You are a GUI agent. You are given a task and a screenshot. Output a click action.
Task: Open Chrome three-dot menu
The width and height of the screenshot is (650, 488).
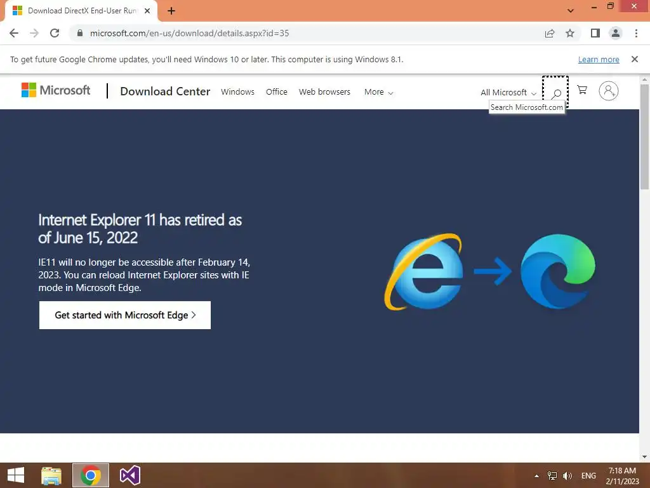pyautogui.click(x=636, y=33)
